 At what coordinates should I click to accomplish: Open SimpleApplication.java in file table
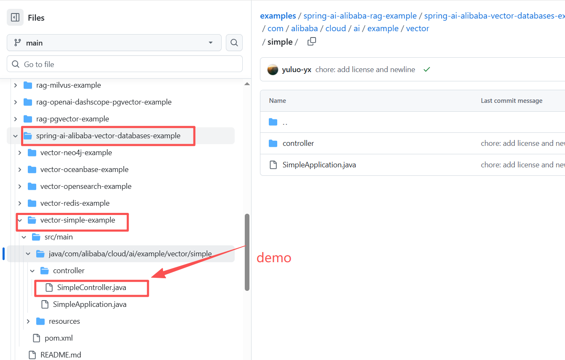319,165
